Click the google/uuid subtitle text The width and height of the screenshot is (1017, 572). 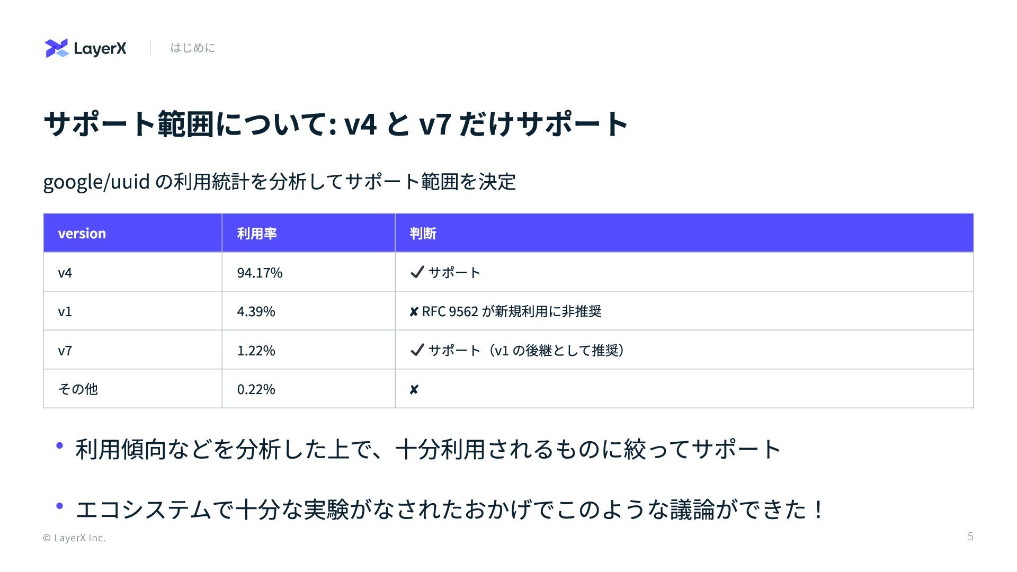click(279, 182)
